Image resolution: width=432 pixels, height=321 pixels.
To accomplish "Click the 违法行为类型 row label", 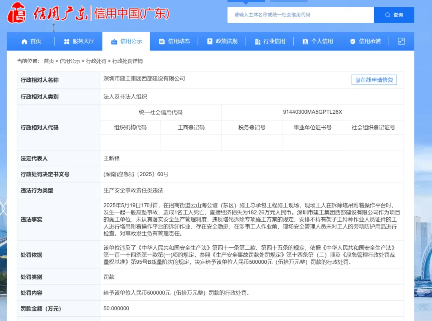I will pyautogui.click(x=37, y=190).
